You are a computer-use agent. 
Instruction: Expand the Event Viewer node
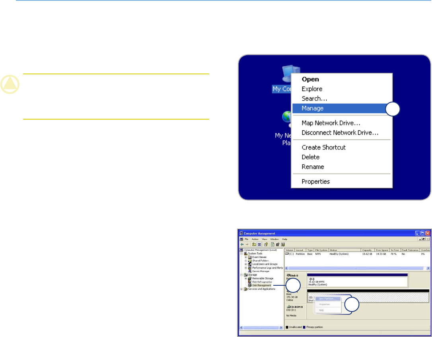(246, 257)
